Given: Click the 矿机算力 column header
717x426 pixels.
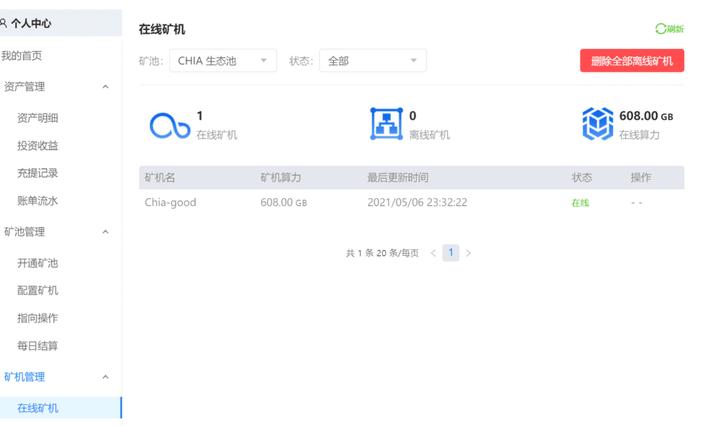Looking at the screenshot, I should pos(280,178).
